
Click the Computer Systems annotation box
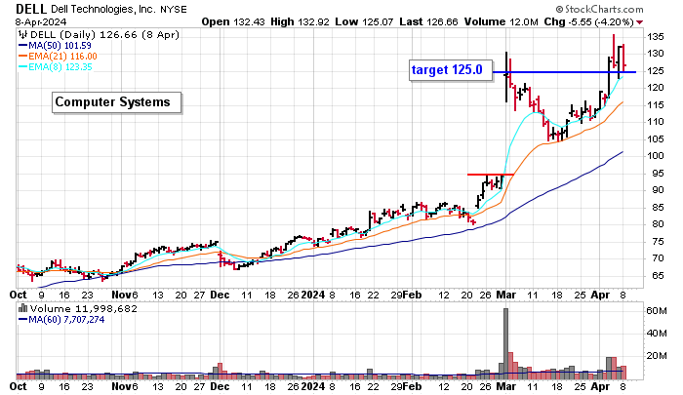(x=116, y=102)
